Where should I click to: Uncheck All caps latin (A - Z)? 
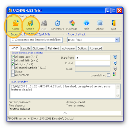coord(13,56)
